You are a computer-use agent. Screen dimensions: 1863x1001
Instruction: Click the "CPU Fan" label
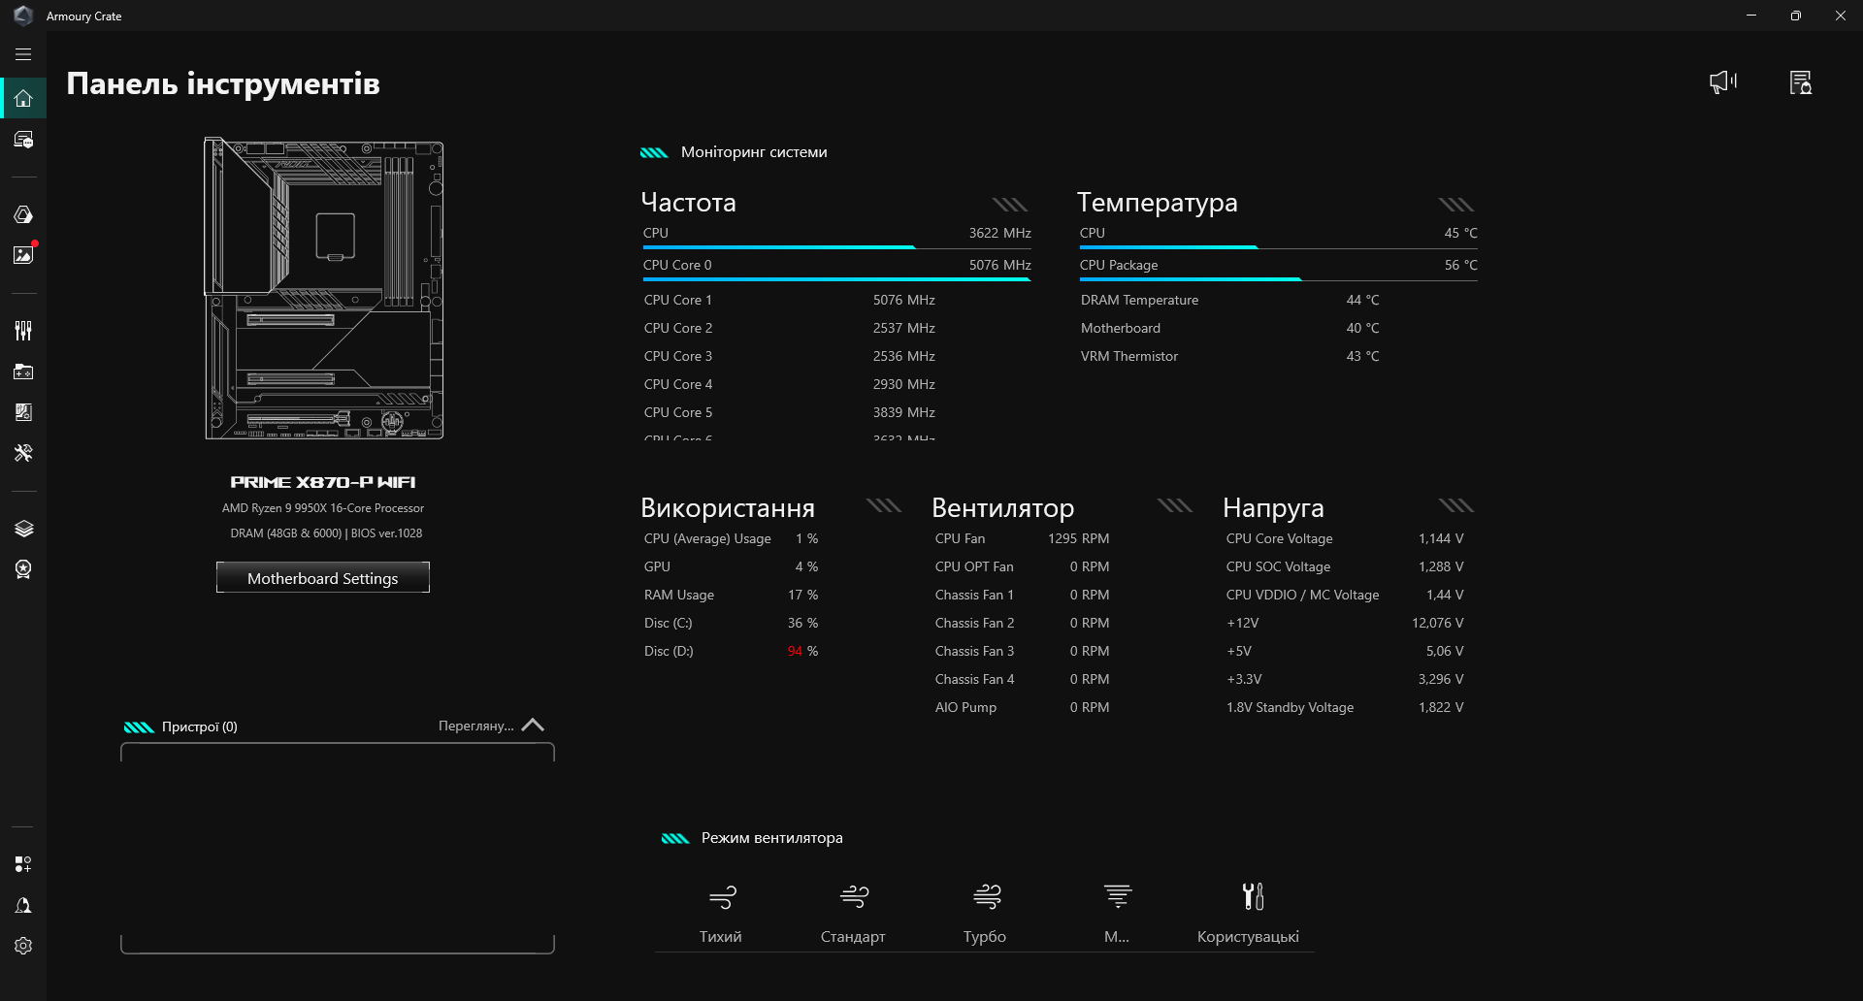point(960,538)
